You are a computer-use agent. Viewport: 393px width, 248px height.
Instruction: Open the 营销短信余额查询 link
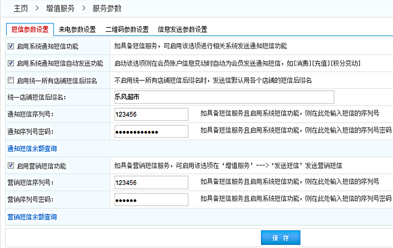coord(31,216)
